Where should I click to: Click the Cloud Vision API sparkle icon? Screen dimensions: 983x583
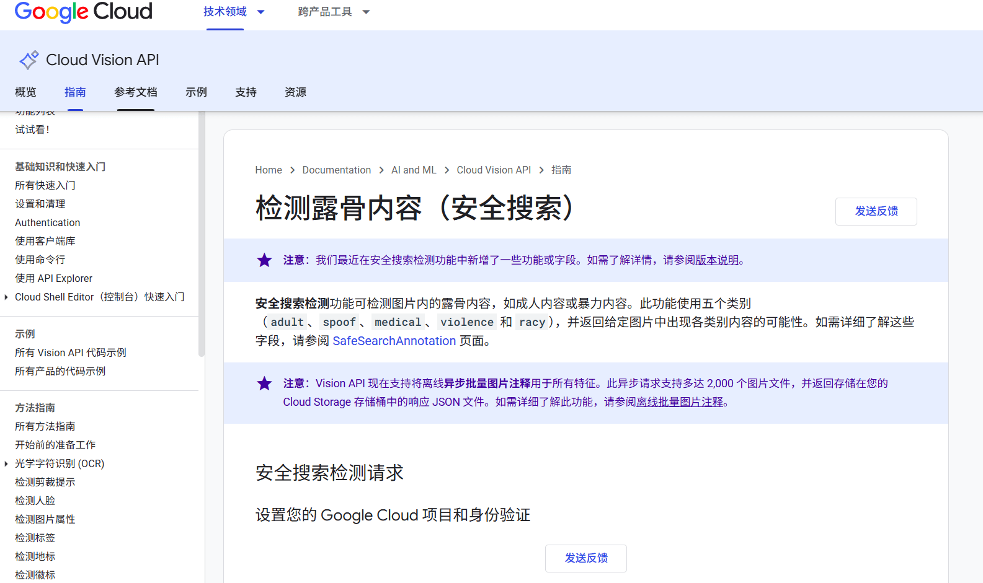pyautogui.click(x=29, y=60)
